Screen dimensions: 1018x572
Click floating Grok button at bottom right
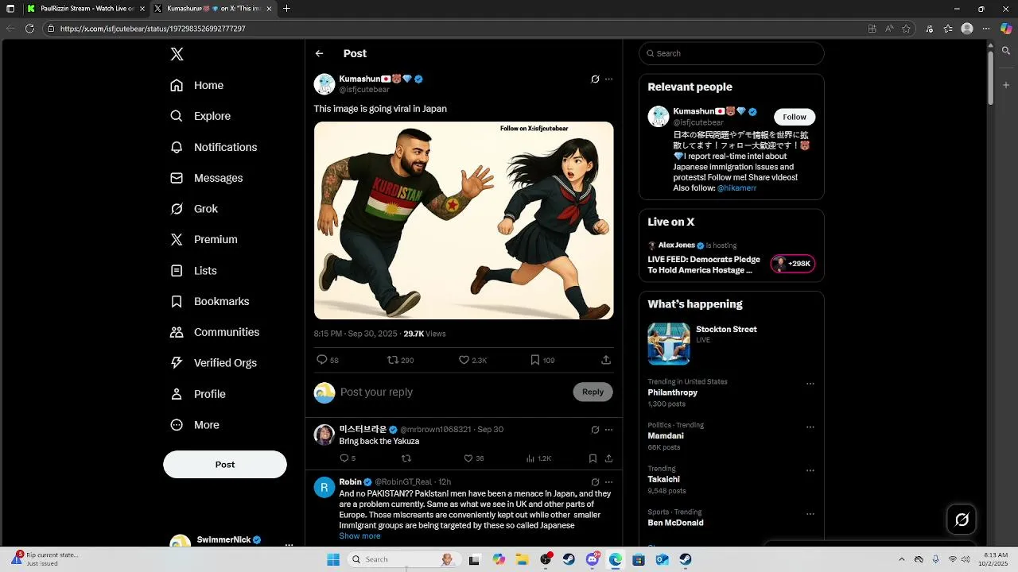(x=962, y=520)
